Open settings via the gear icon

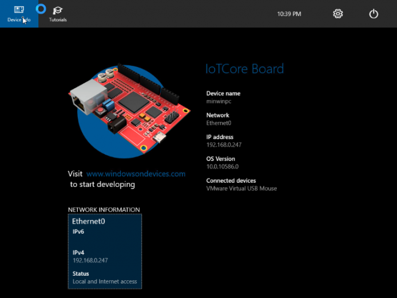tap(338, 14)
